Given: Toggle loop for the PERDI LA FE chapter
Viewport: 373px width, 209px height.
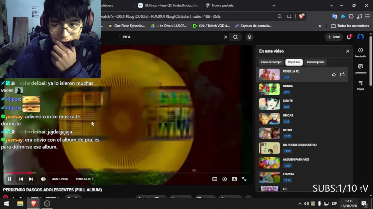Looking at the screenshot, I should pos(342,75).
